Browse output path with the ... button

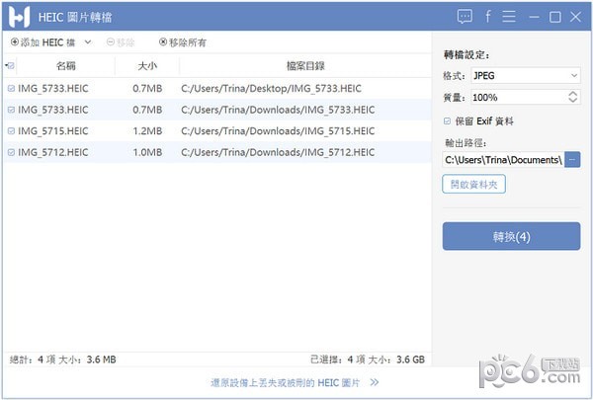[572, 159]
